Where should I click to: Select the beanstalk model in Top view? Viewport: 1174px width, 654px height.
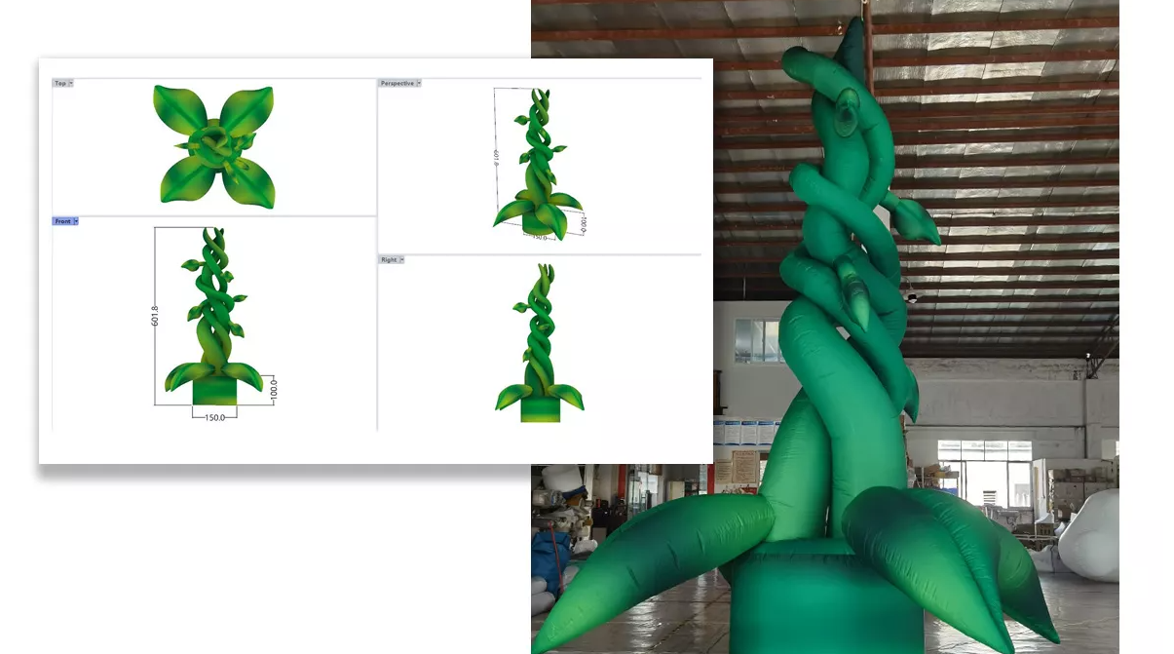click(x=214, y=146)
